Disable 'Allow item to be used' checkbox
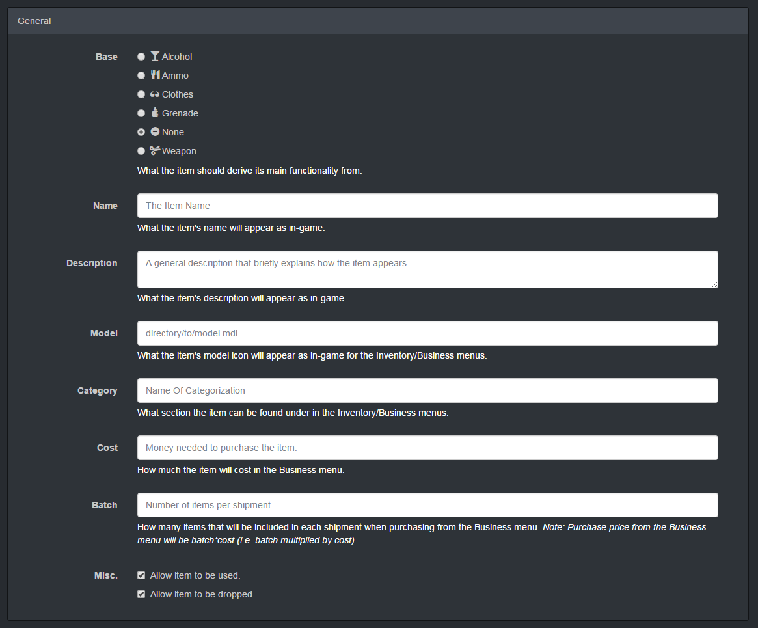The width and height of the screenshot is (758, 628). (141, 576)
